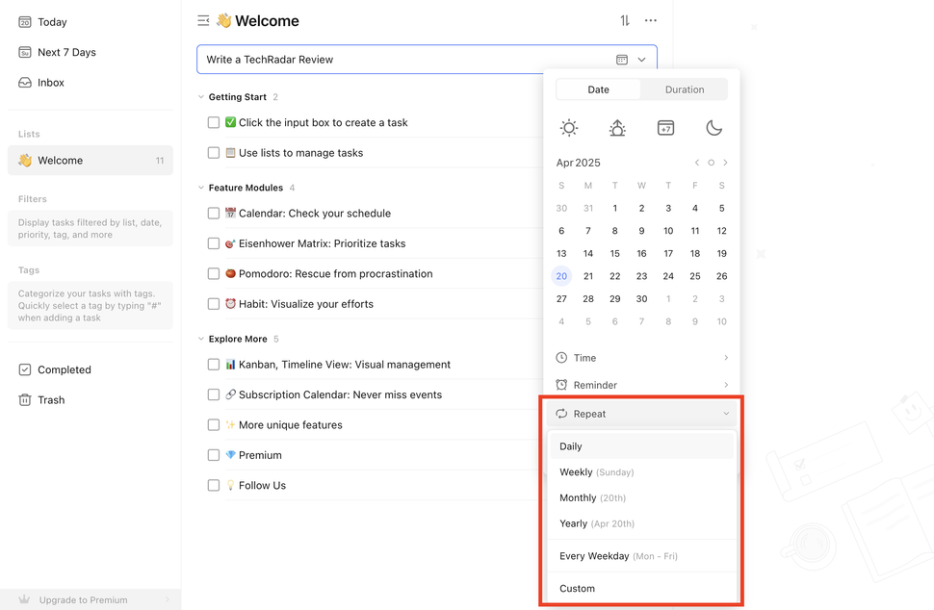Open the Completed list

tap(64, 369)
